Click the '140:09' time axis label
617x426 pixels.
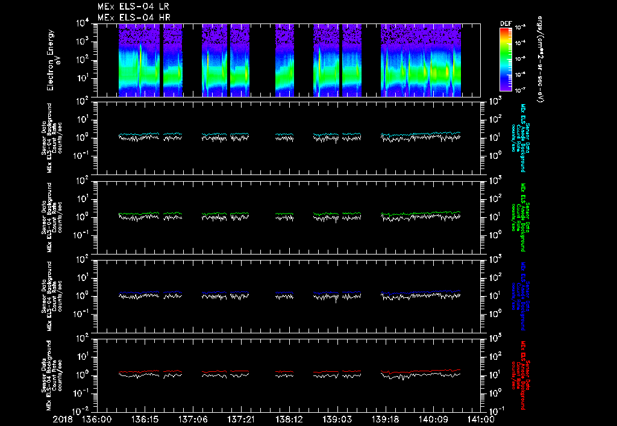point(433,420)
